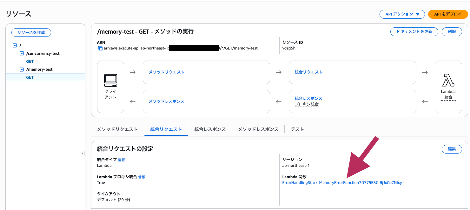Collapse the /concurrency-test resource node
The height and width of the screenshot is (210, 470).
22,54
